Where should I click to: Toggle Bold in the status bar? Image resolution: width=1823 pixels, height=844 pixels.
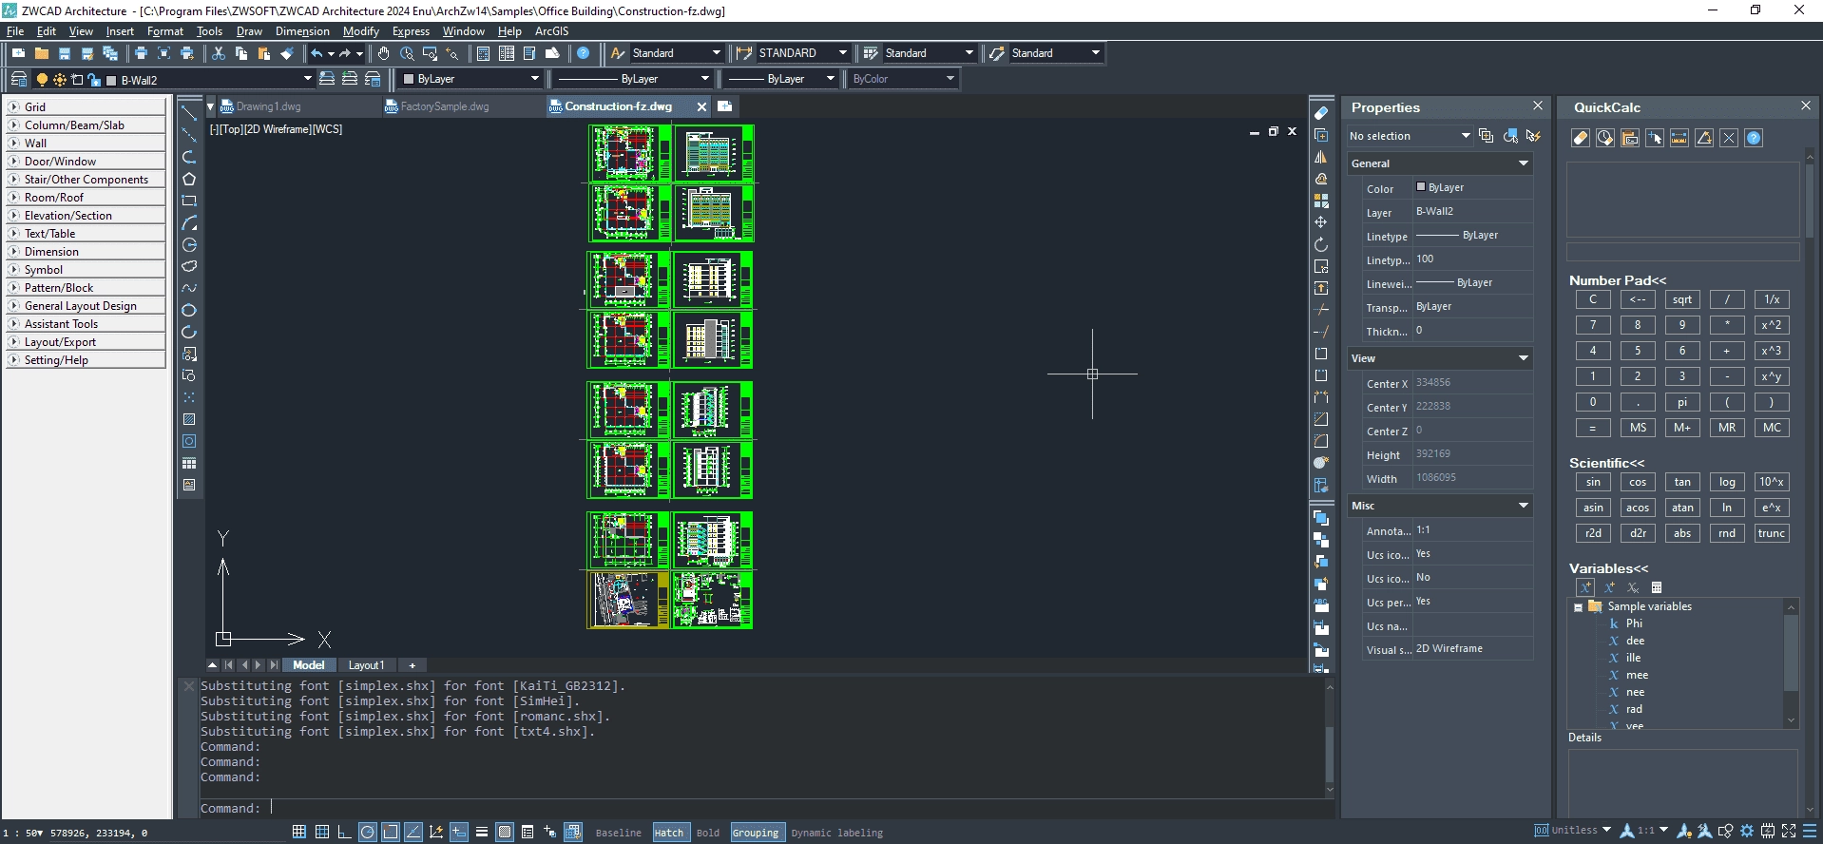(708, 833)
